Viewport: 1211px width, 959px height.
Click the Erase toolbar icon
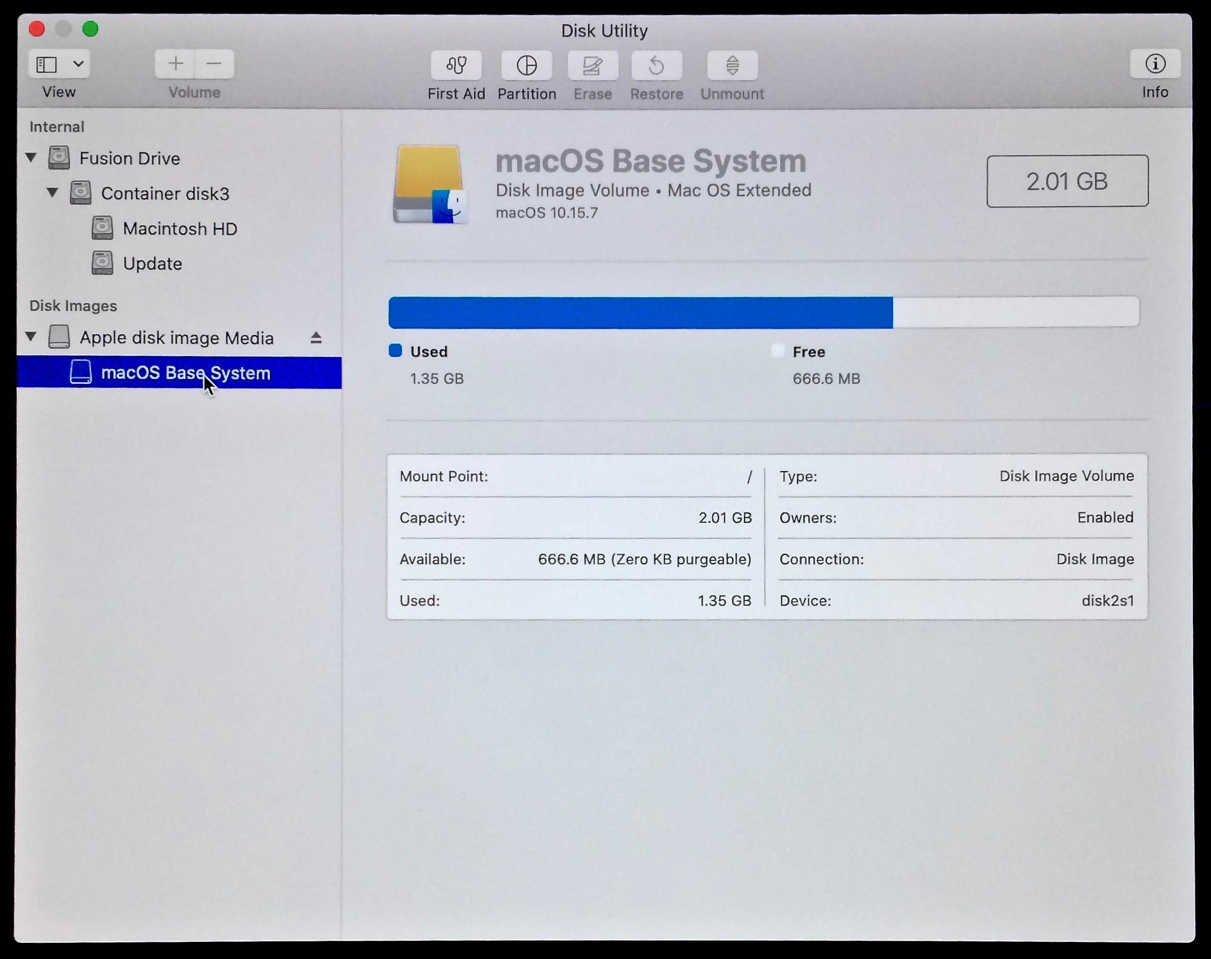click(593, 65)
